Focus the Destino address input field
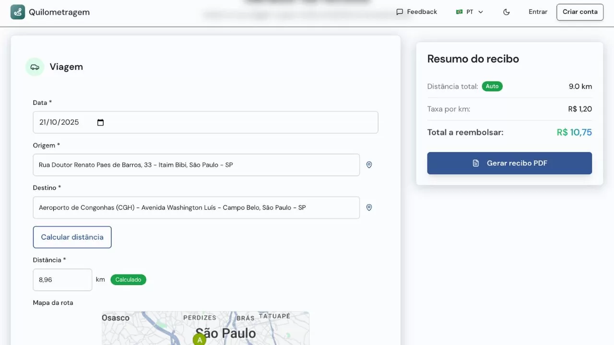This screenshot has height=345, width=614. 196,207
